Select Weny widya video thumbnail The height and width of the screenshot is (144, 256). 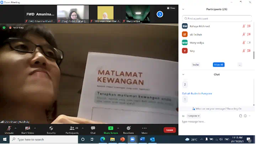(138, 14)
